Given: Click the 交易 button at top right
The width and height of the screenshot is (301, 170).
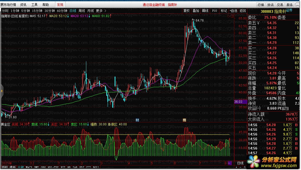Looking at the screenshot, I should [280, 5].
